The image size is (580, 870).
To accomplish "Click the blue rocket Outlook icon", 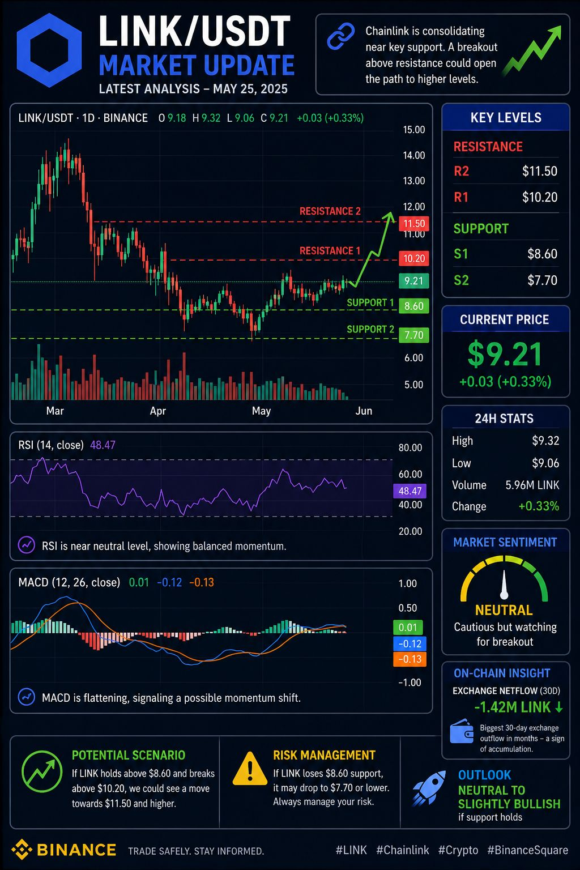I will click(x=430, y=788).
